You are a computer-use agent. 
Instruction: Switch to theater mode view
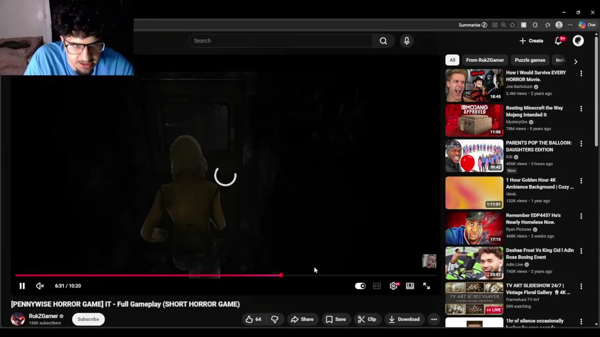pos(410,286)
